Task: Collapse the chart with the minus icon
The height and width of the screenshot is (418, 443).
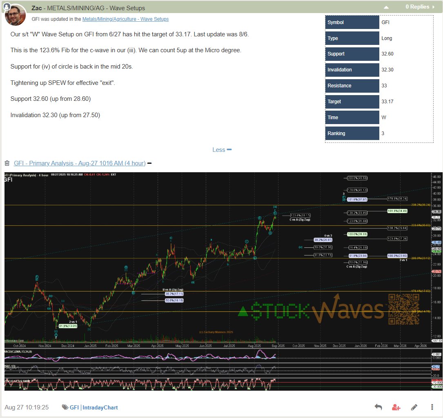Action: click(x=150, y=163)
